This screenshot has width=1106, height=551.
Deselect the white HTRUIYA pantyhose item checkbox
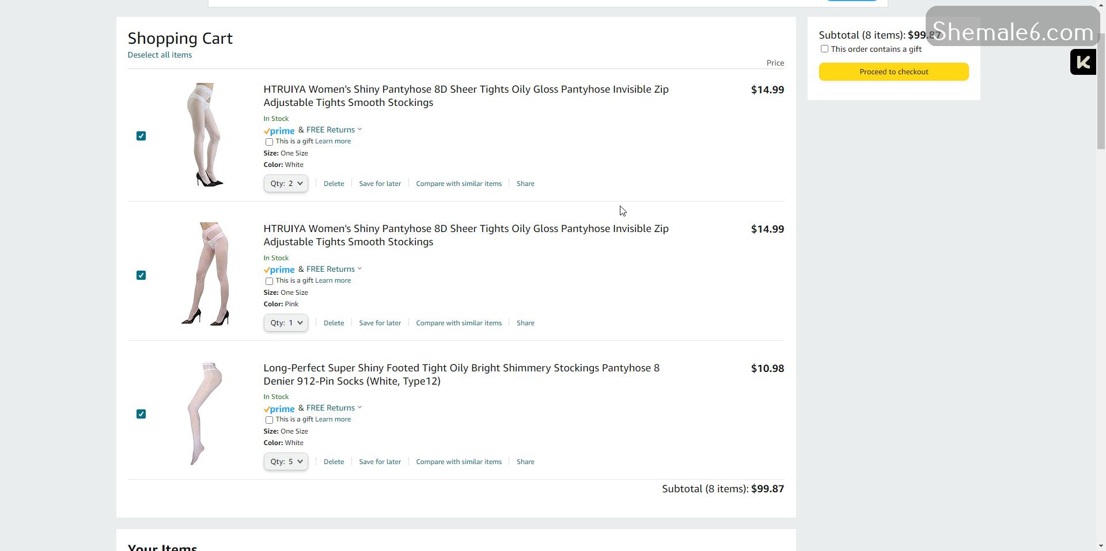click(x=141, y=136)
